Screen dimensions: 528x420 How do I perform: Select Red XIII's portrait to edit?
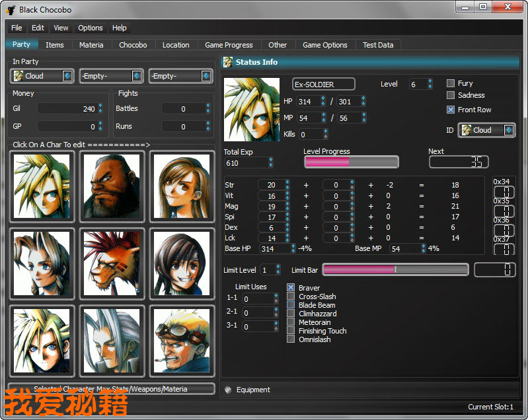pyautogui.click(x=112, y=263)
